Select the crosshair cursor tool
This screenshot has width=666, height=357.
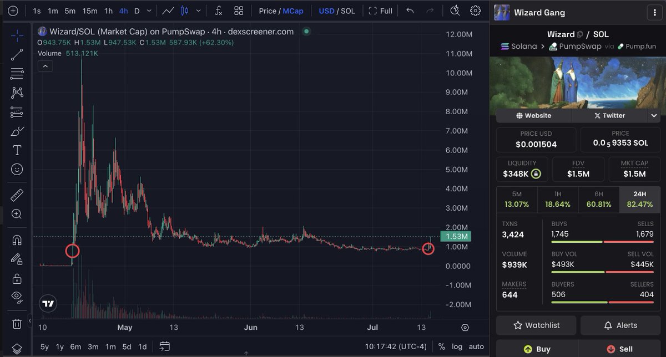coord(17,36)
